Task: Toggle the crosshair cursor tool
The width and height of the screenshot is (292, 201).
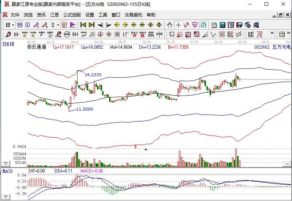Action: 178,25
